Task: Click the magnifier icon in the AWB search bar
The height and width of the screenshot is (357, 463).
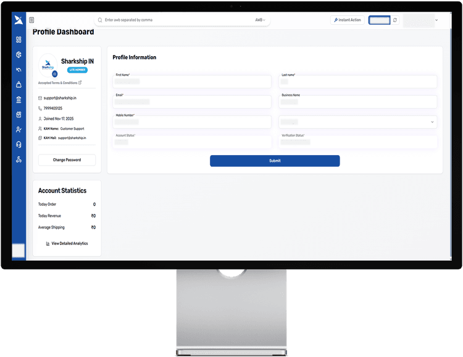Action: click(x=100, y=20)
